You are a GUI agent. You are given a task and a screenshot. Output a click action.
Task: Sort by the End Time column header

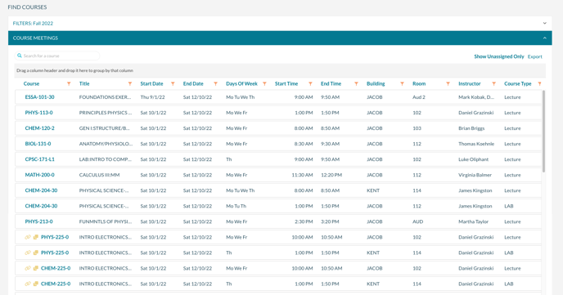tap(331, 84)
